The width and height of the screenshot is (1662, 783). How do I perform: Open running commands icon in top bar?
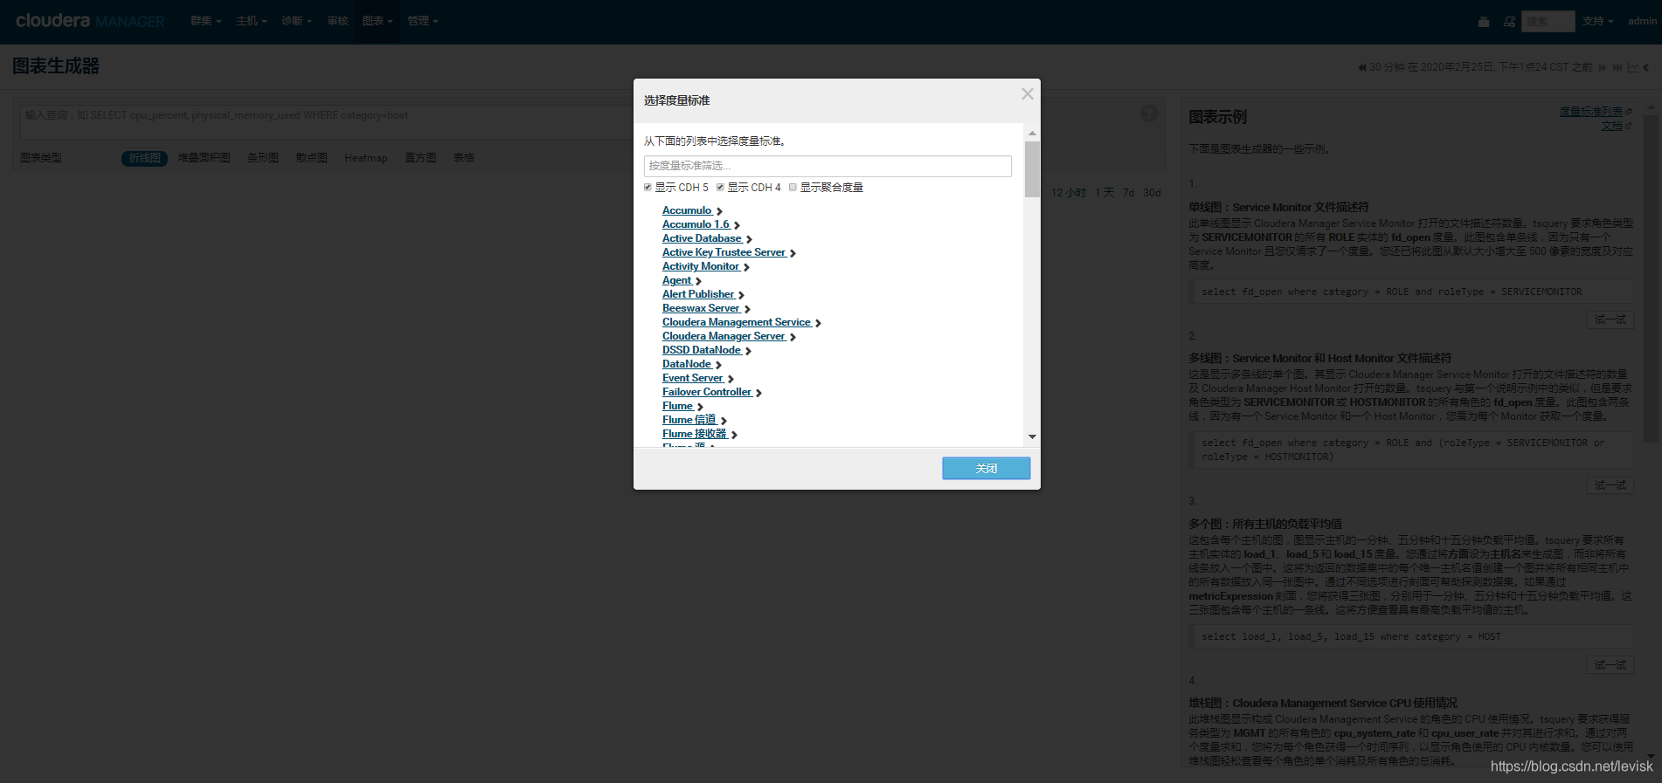tap(1509, 22)
